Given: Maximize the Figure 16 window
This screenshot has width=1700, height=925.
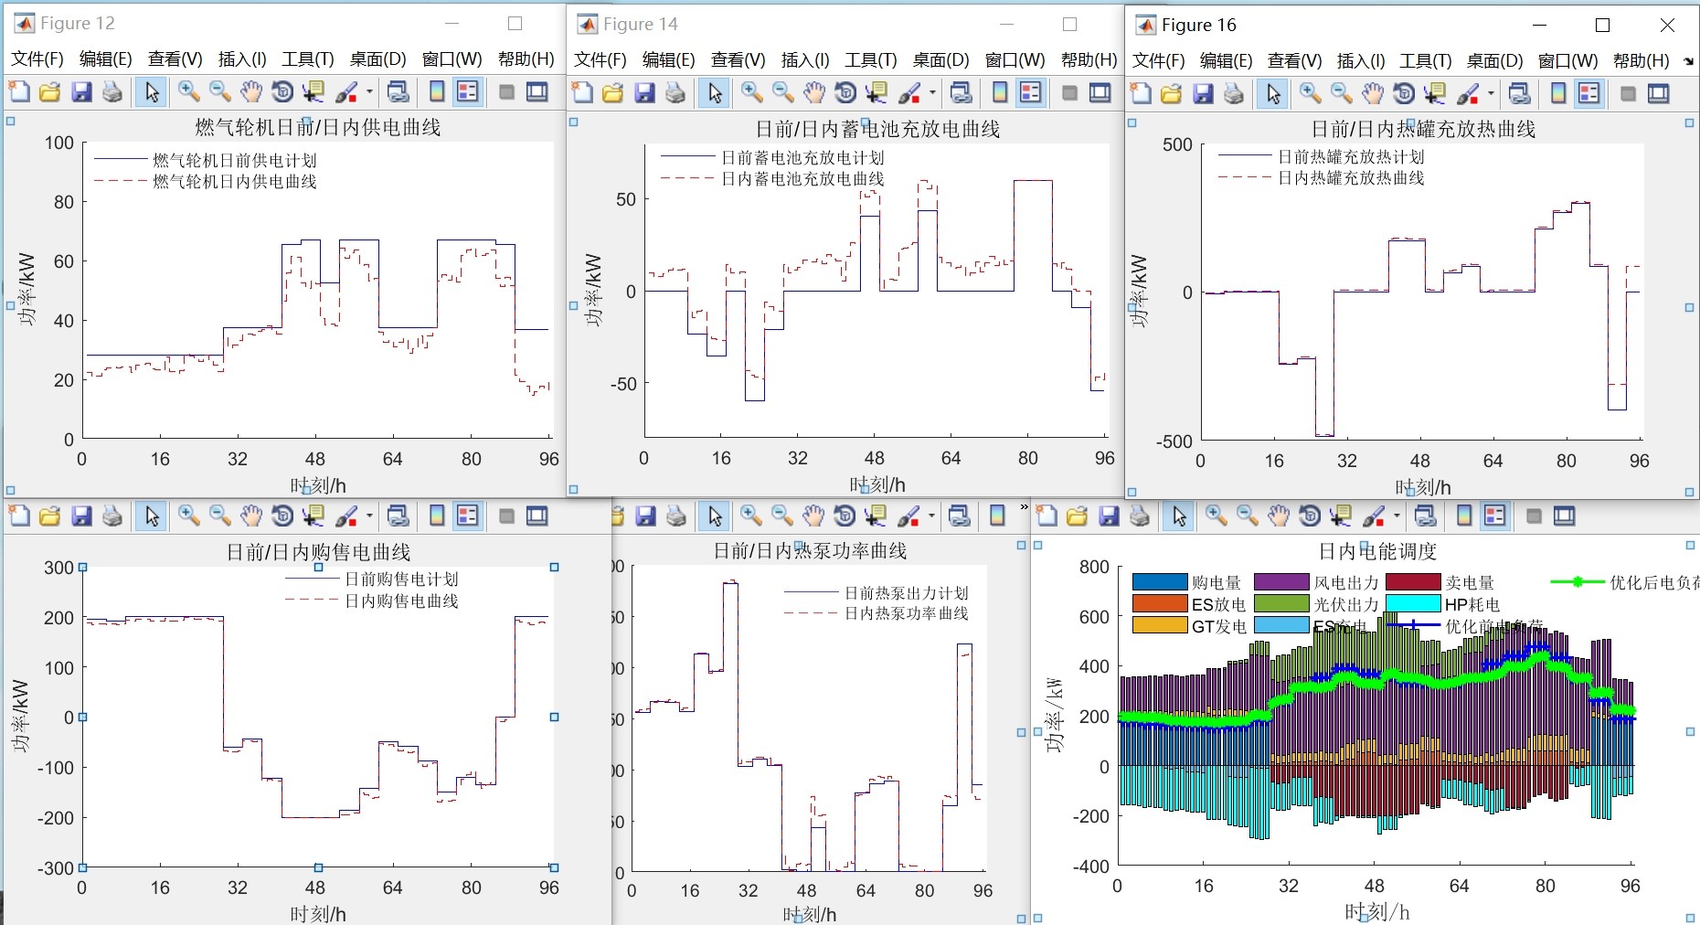Looking at the screenshot, I should coord(1602,26).
